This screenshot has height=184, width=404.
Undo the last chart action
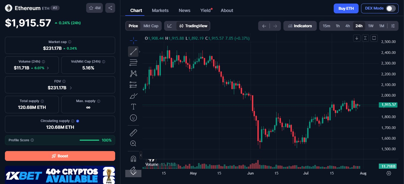(264, 26)
